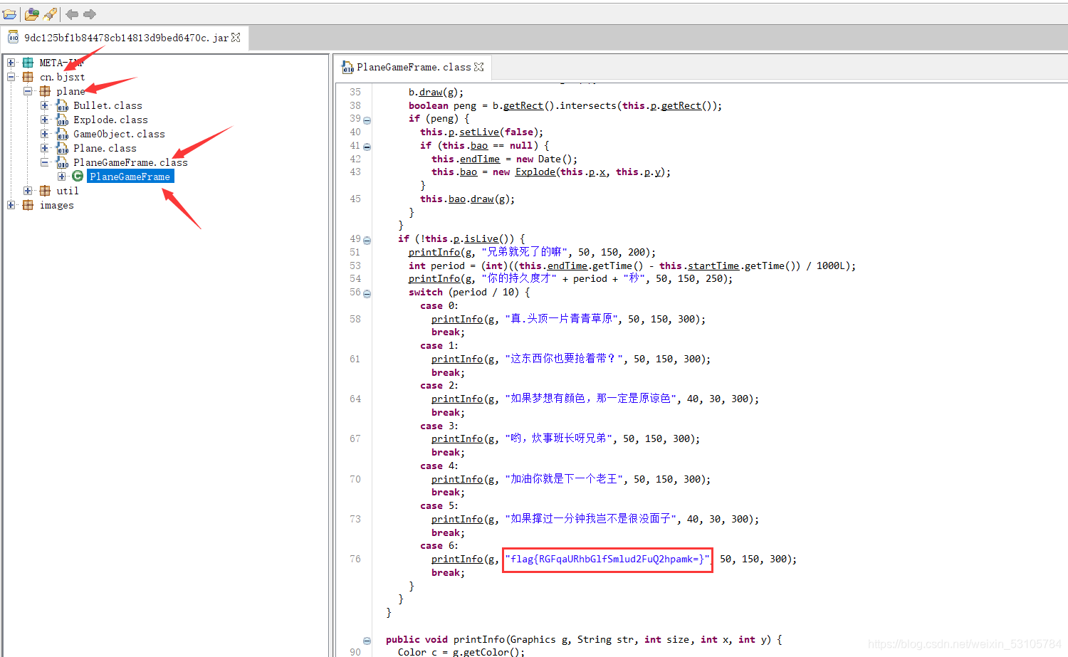This screenshot has height=657, width=1068.
Task: Expand the images folder node
Action: pyautogui.click(x=11, y=205)
